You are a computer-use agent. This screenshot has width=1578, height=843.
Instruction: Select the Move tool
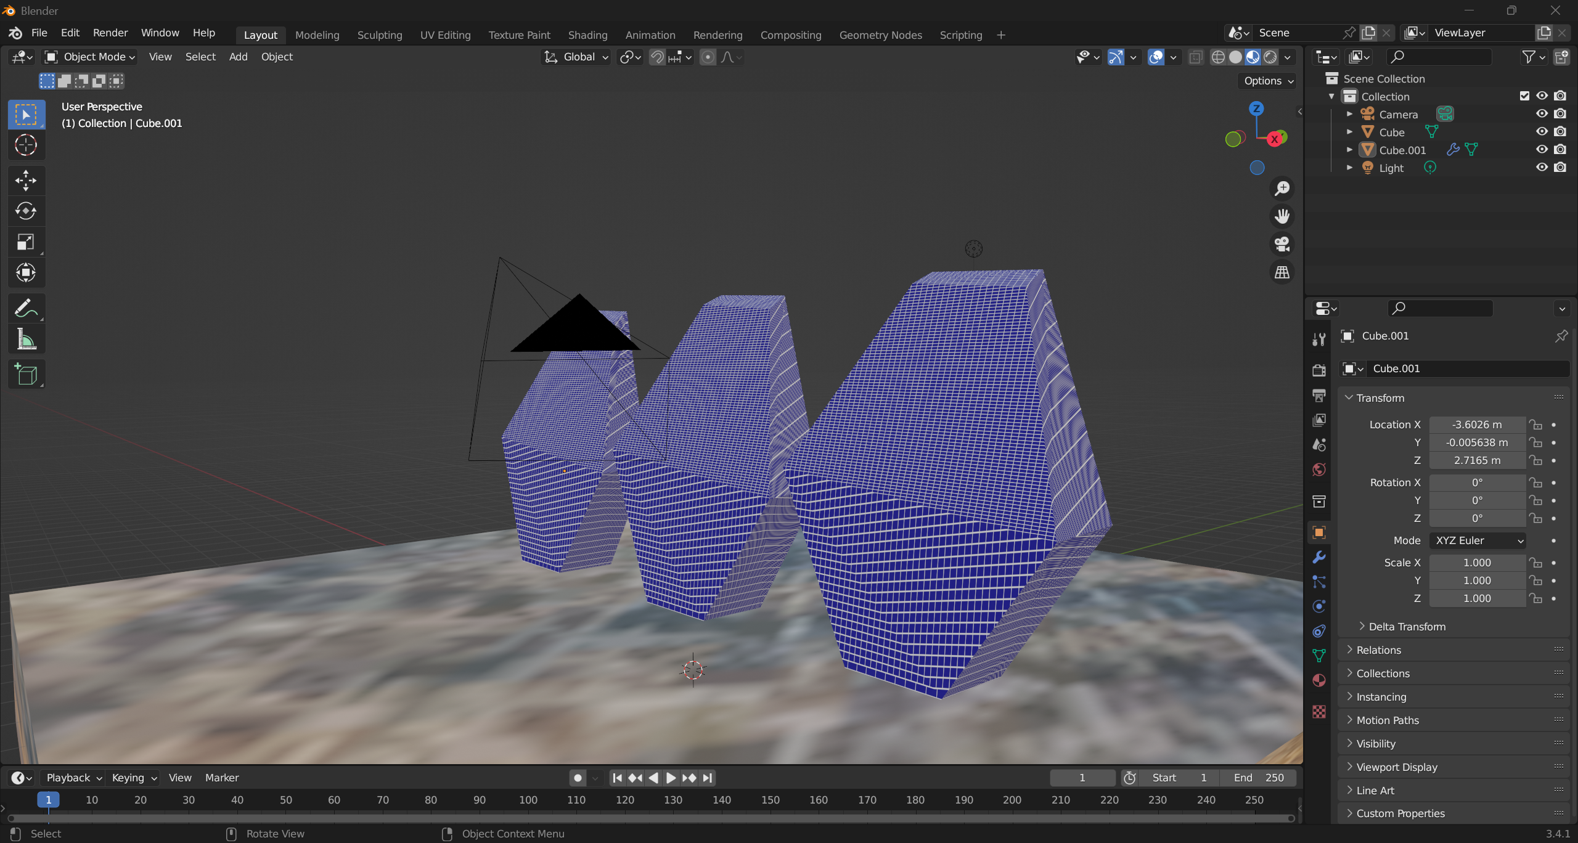(25, 181)
